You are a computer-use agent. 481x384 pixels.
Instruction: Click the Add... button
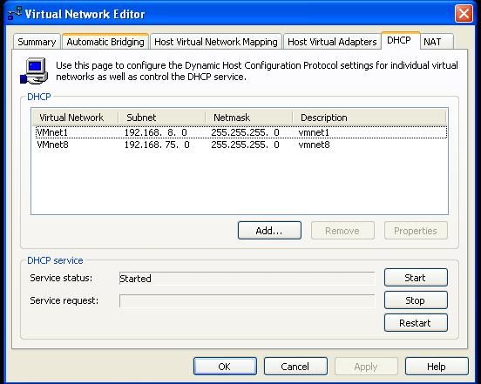(269, 231)
